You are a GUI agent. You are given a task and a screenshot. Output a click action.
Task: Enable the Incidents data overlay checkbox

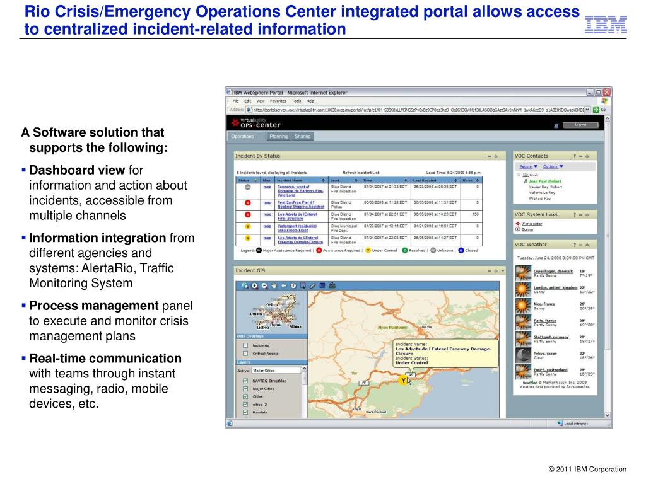[245, 346]
